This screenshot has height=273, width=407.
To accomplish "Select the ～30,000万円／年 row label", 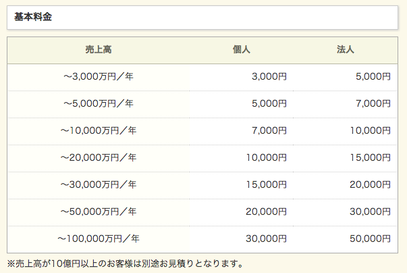I will coord(99,184).
